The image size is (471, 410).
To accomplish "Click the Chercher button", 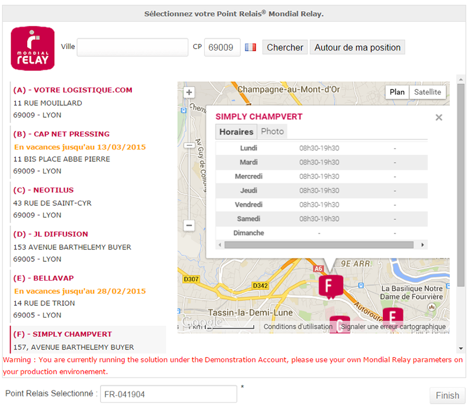I will [x=285, y=48].
